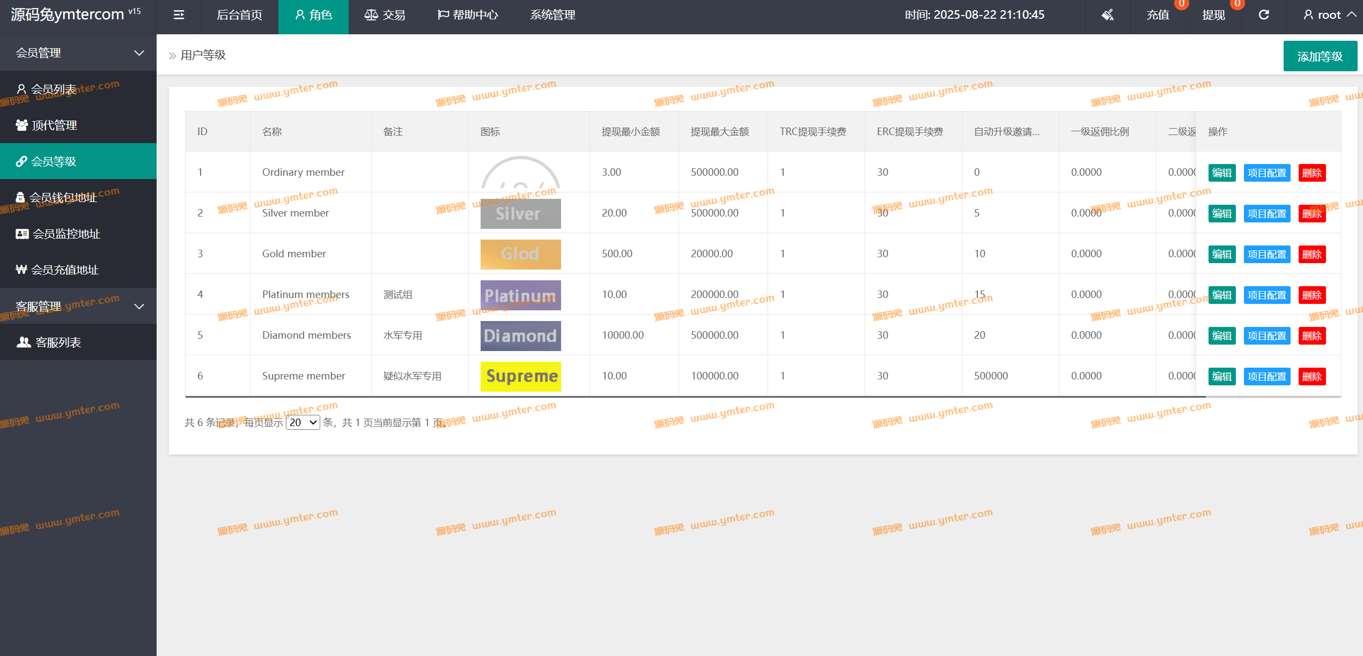The height and width of the screenshot is (656, 1363).
Task: Click the 添加等级 button
Action: pos(1320,56)
